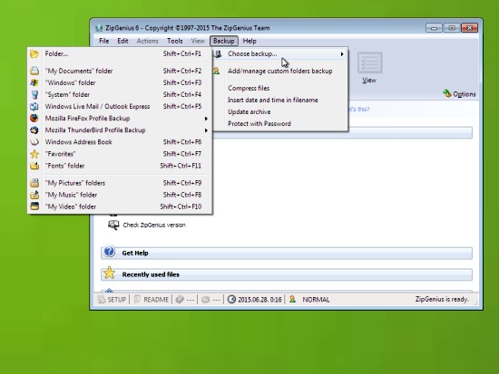Click the Firefox icon in backup menu
The width and height of the screenshot is (499, 374).
pyautogui.click(x=34, y=119)
